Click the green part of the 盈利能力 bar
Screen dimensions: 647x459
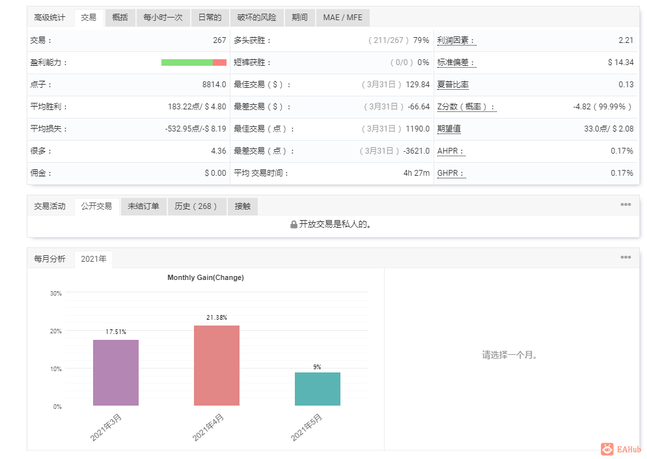[187, 63]
